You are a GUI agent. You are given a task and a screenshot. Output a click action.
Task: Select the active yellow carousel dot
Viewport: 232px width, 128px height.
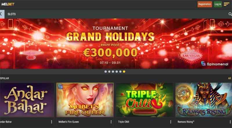[x=124, y=72]
